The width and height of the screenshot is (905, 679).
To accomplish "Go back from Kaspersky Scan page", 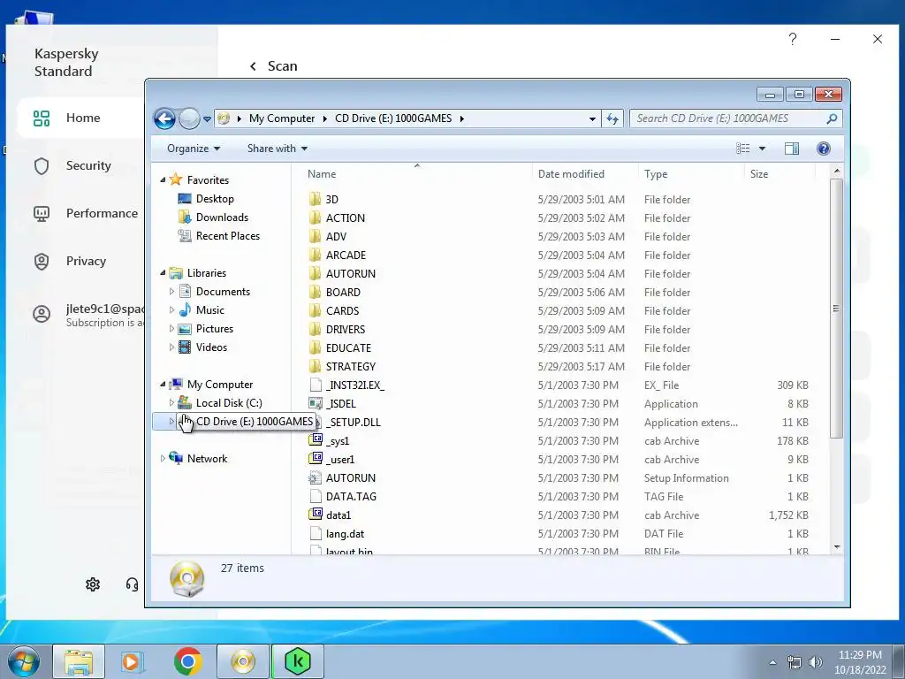I will tap(253, 66).
